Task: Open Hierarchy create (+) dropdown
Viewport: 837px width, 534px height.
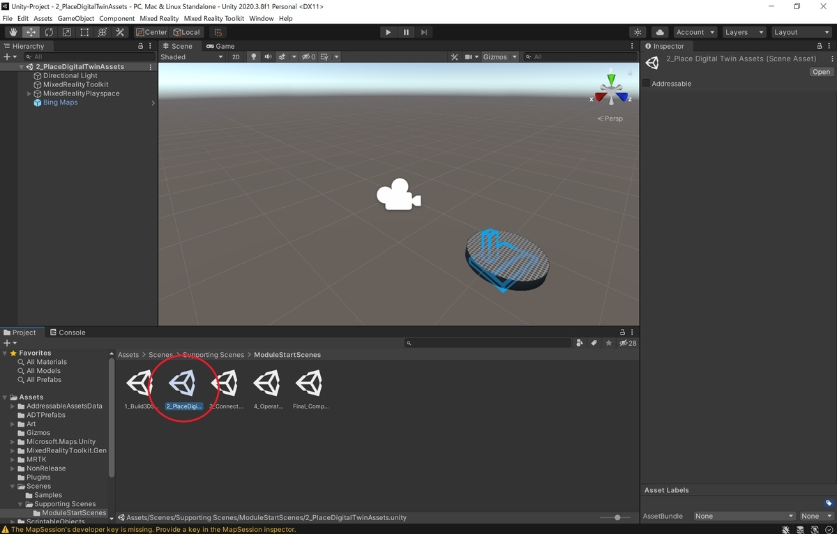Action: click(x=10, y=56)
